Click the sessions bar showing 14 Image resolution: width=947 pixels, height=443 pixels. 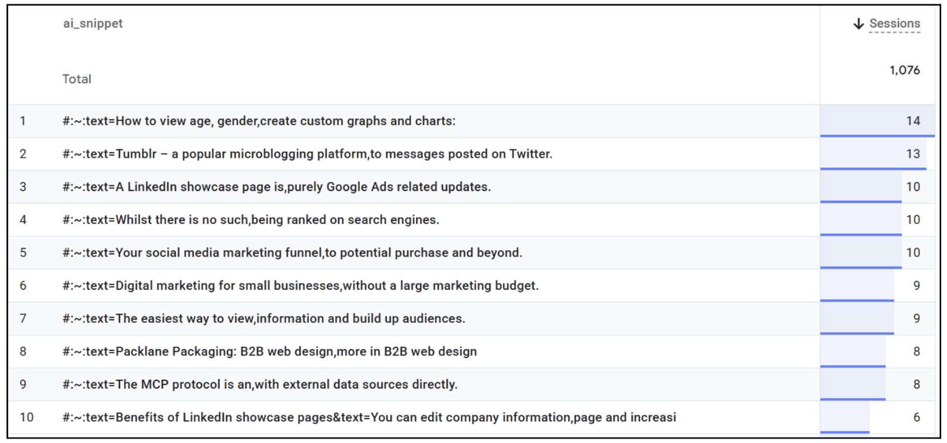coord(877,121)
